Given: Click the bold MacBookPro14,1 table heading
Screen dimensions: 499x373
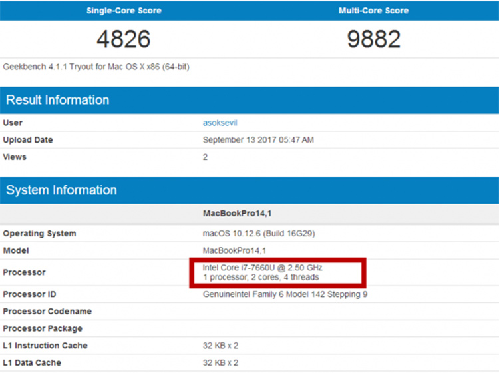Looking at the screenshot, I should tap(238, 214).
